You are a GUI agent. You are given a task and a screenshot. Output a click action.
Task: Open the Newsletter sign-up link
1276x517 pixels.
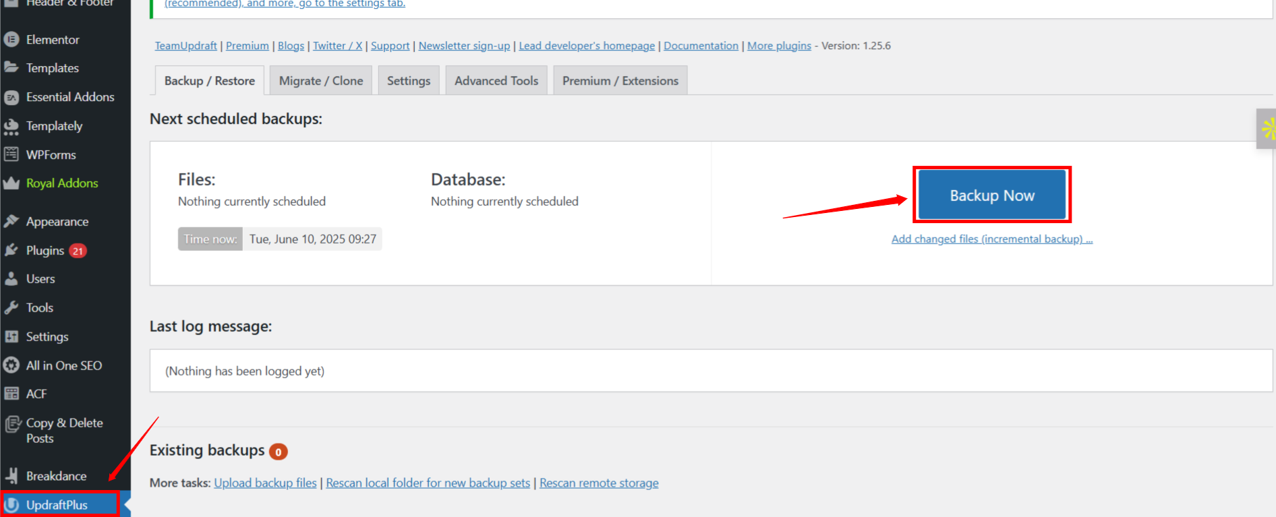pos(464,45)
